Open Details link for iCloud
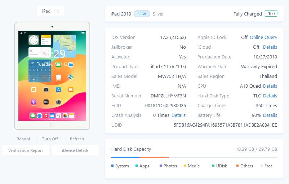289x184 pixels. tap(270, 47)
